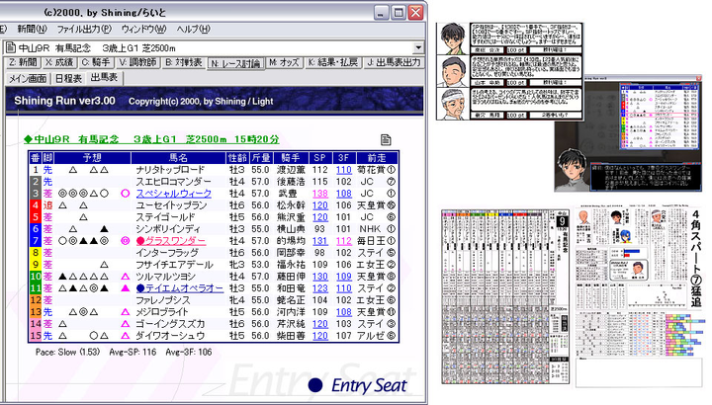This screenshot has width=712, height=405.
Task: Click the green race title heading link
Action: tap(151, 139)
